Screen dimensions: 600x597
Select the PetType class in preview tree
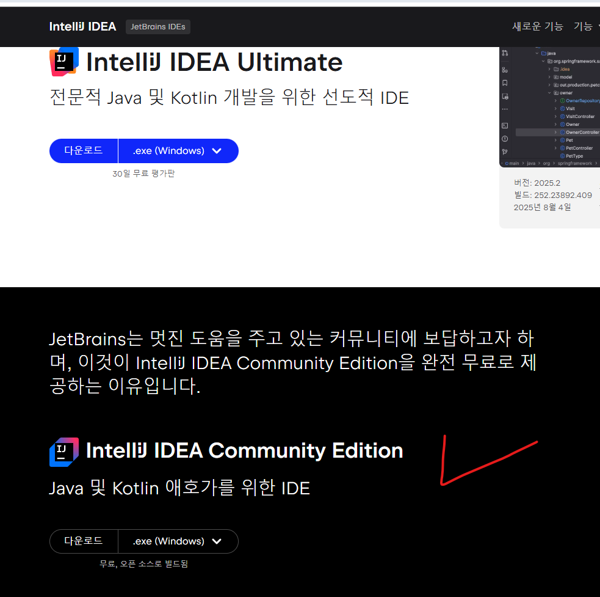point(572,156)
